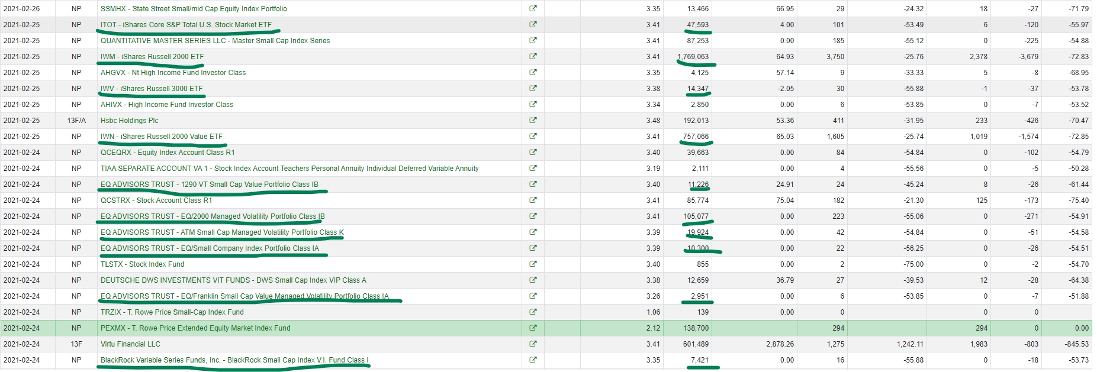Open IWV iShares Russell 3000 ETF link
The height and width of the screenshot is (372, 1097).
pos(152,89)
